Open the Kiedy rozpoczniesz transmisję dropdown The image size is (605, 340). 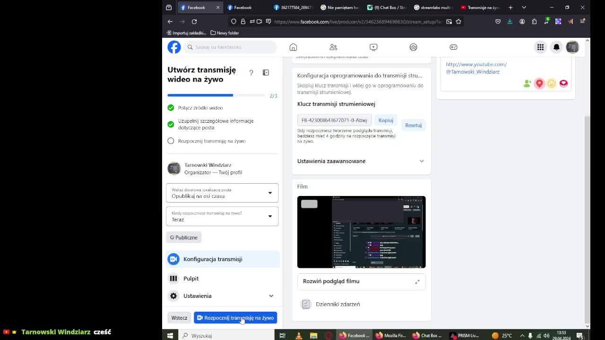[x=222, y=216]
